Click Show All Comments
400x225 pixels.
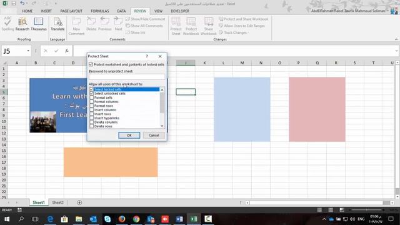[144, 26]
